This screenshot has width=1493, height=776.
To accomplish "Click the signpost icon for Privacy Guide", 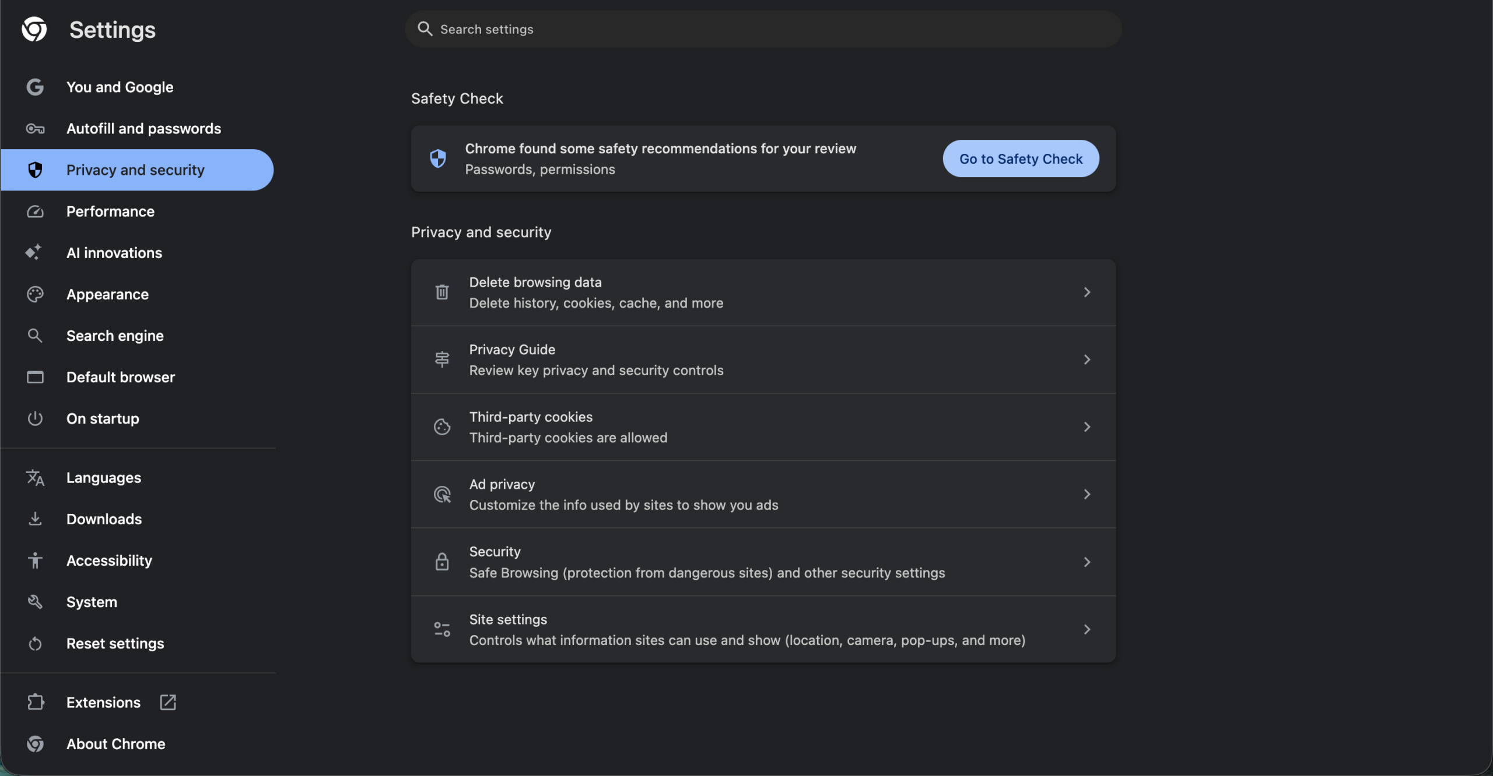I will [x=442, y=359].
